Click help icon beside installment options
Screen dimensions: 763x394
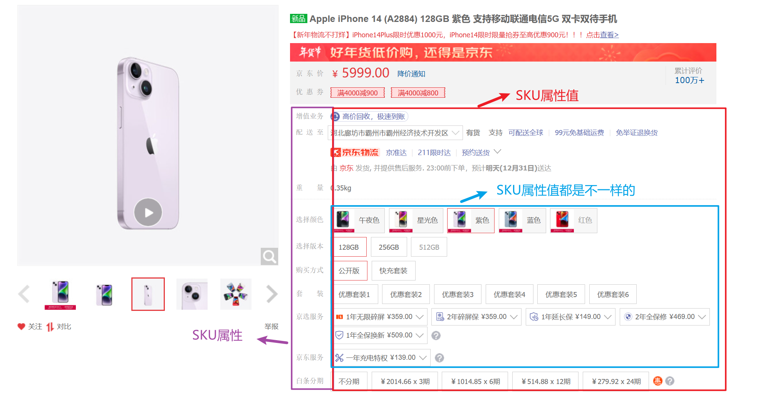670,381
